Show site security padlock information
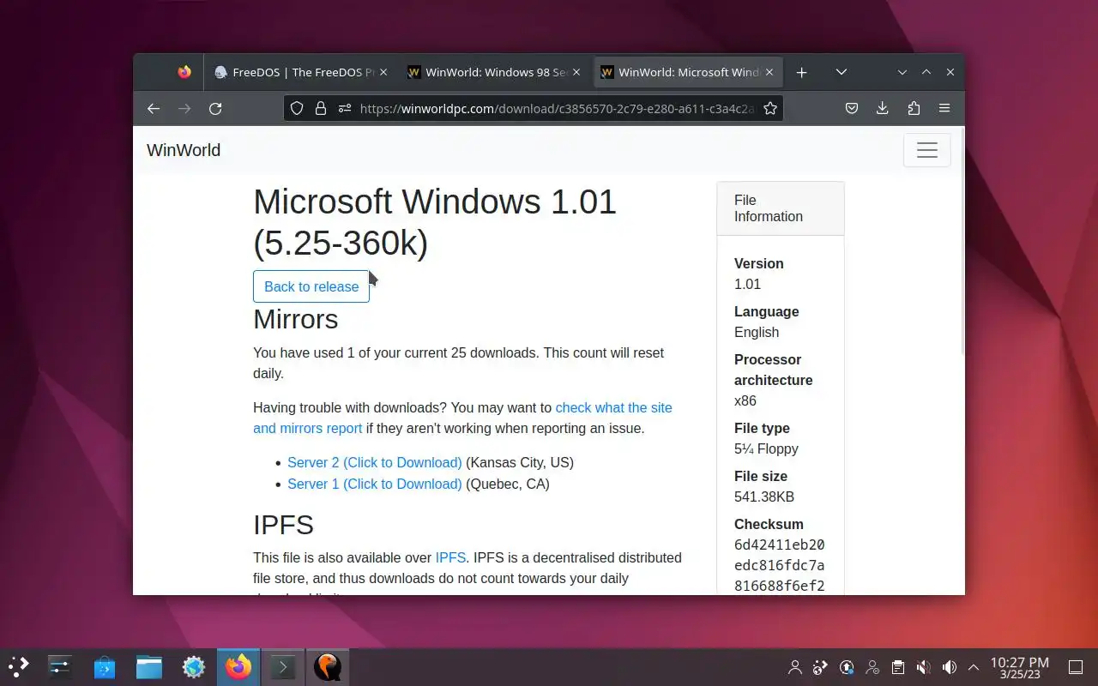The image size is (1098, 686). 321,108
